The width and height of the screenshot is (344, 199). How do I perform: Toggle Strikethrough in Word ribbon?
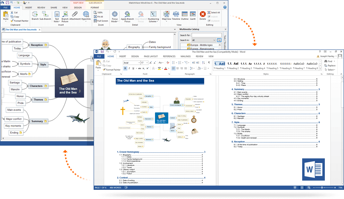tap(139, 68)
